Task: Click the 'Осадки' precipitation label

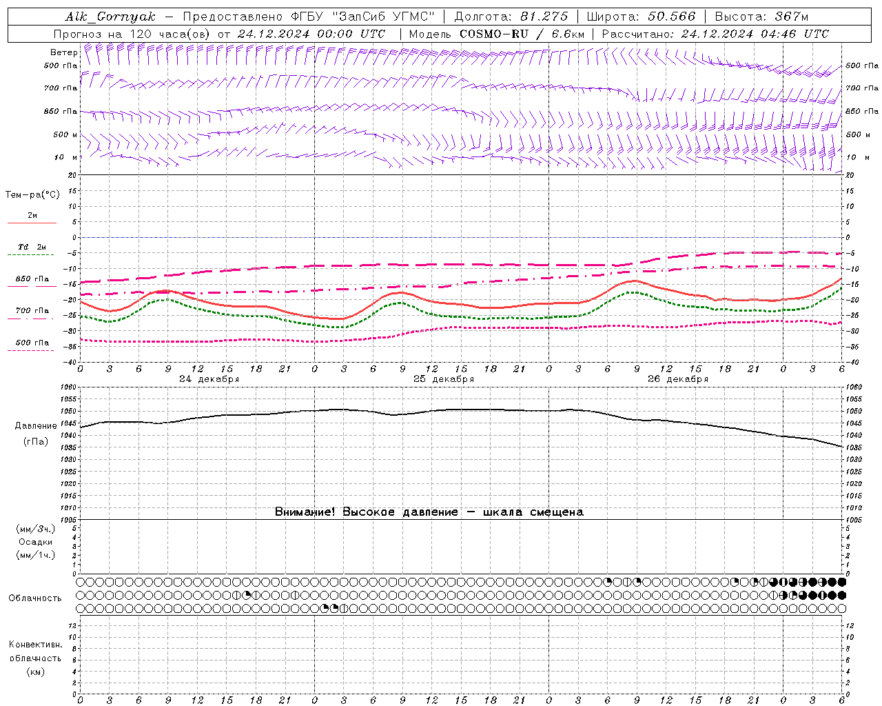Action: (36, 542)
